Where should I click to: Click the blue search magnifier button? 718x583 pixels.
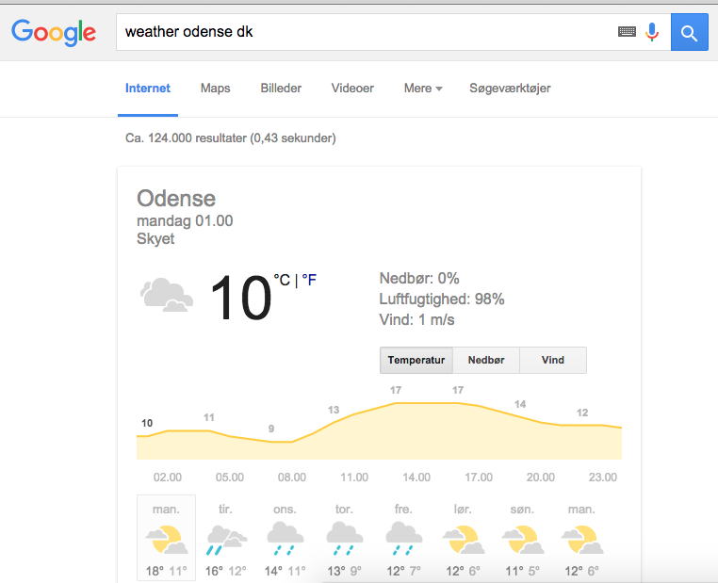(689, 32)
